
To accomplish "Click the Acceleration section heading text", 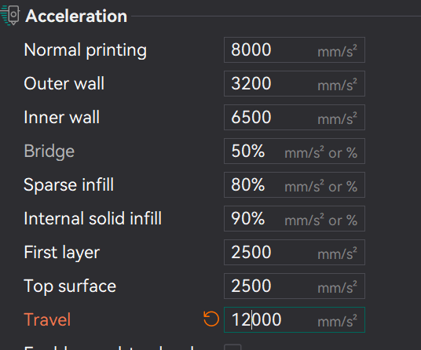I will coord(76,16).
